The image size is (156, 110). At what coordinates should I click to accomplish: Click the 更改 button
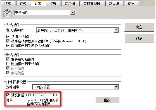107,100
